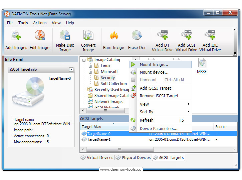242x180 pixels.
Task: Click the Device Parameters gear icon
Action: pyautogui.click(x=133, y=128)
